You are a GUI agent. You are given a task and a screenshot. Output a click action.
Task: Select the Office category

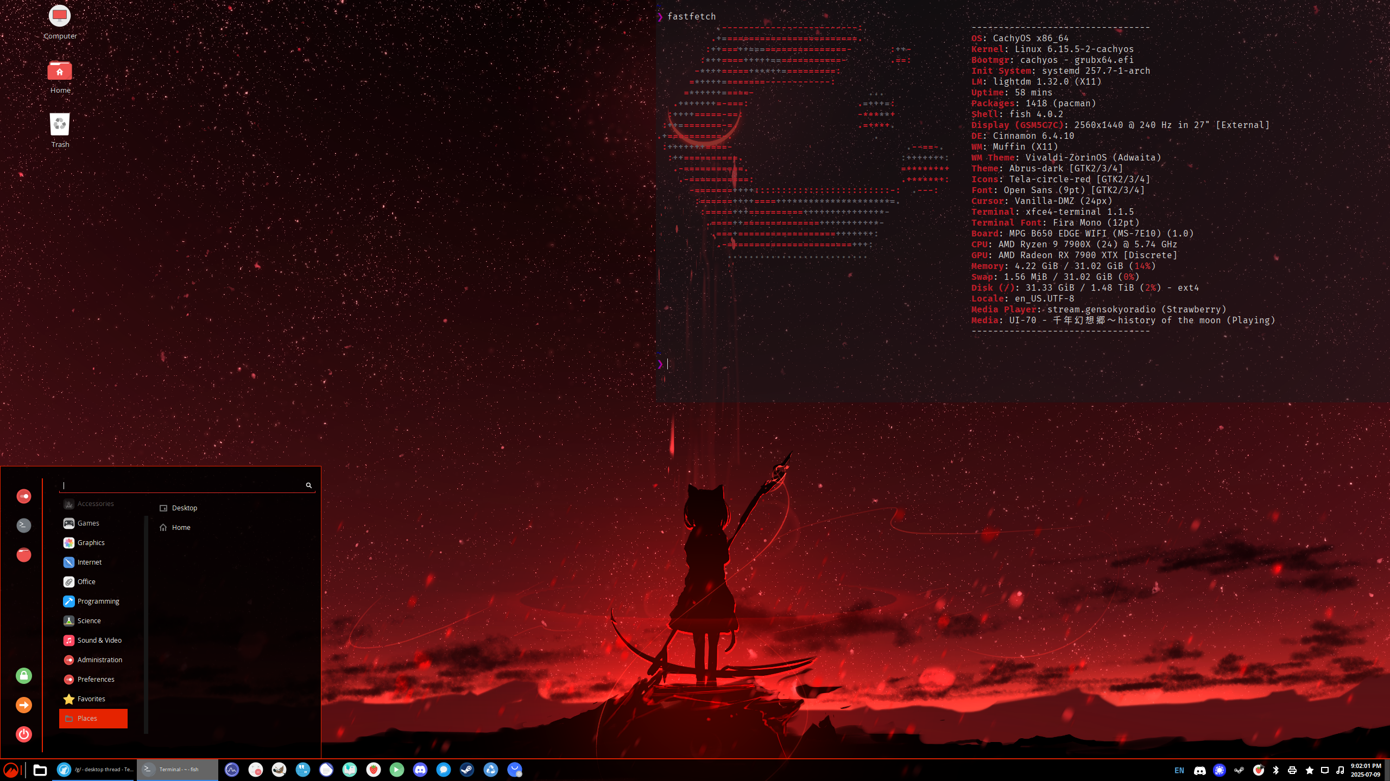pos(93,582)
